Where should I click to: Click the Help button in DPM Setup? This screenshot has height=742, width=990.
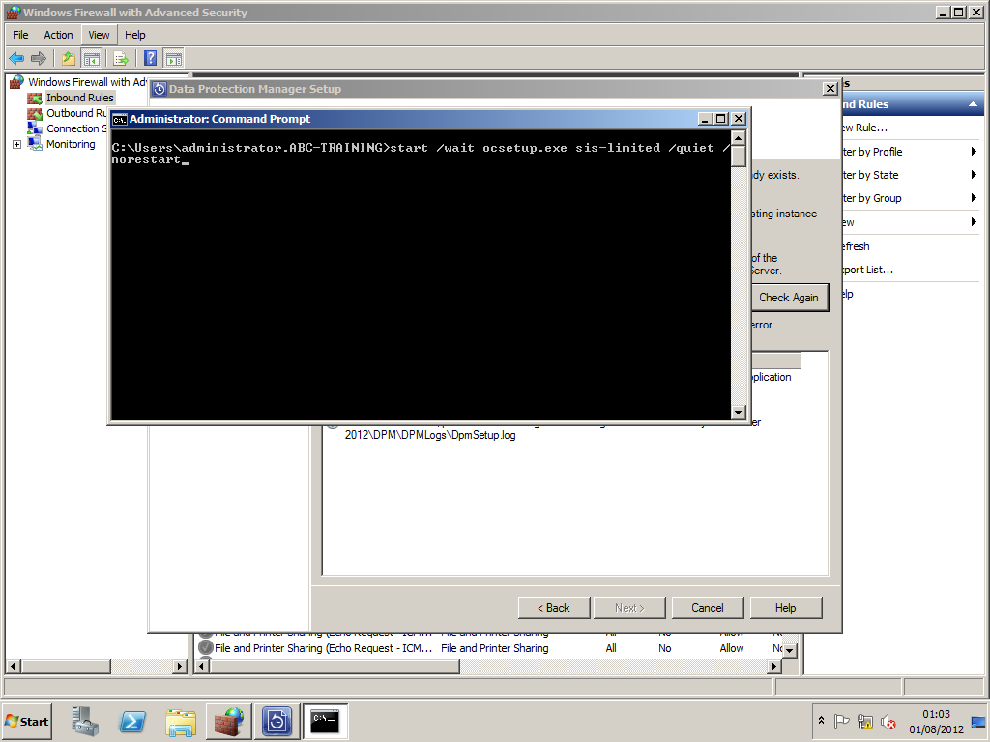pyautogui.click(x=786, y=608)
